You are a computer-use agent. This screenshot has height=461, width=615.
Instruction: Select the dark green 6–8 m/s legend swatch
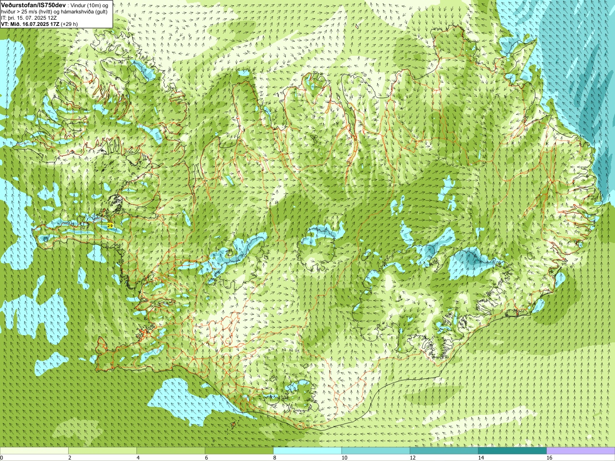[x=239, y=451]
